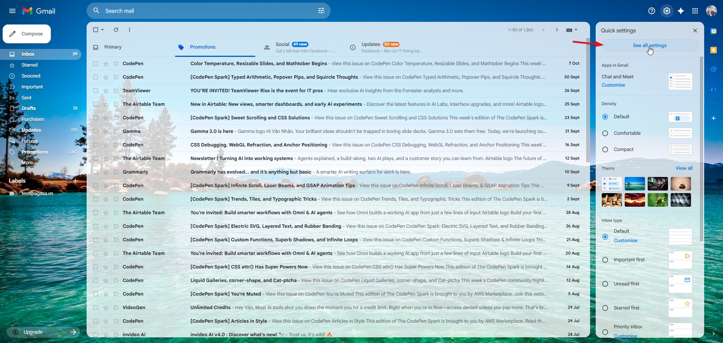
Task: Switch to the Primary tab
Action: point(113,47)
